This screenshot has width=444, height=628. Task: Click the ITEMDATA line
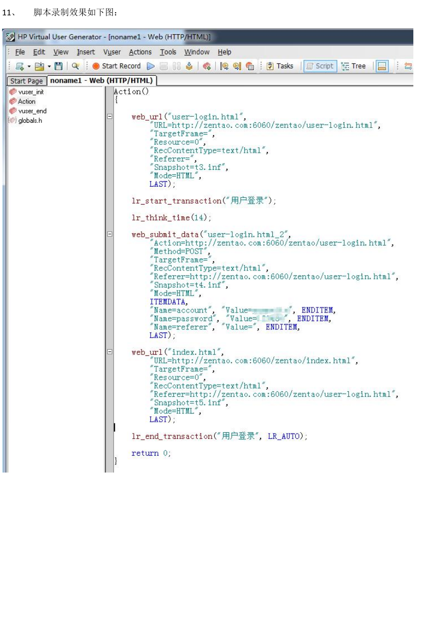[x=169, y=302]
